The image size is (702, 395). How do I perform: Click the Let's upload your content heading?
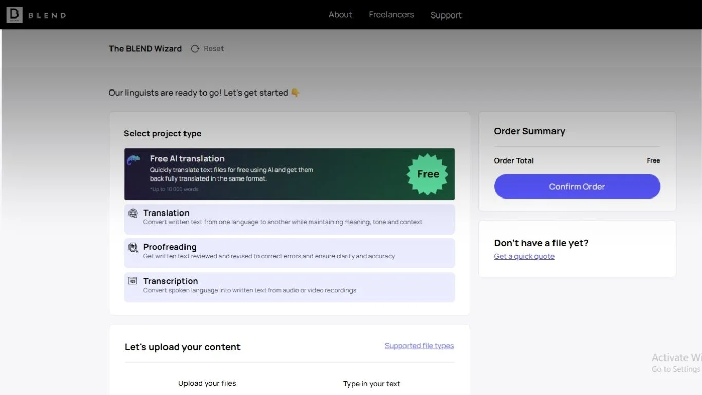(182, 347)
